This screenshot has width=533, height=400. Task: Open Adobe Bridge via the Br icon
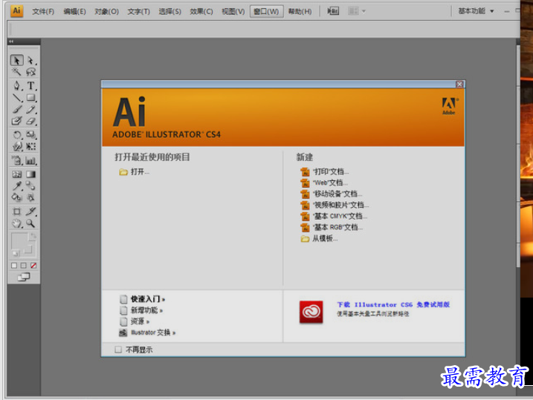(x=333, y=11)
